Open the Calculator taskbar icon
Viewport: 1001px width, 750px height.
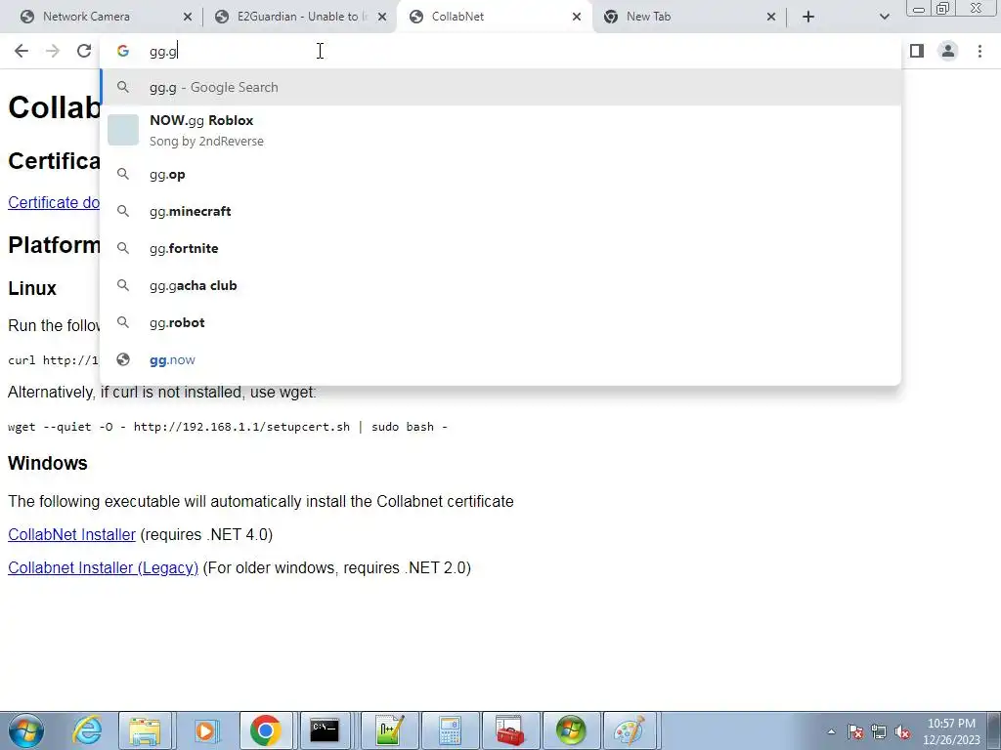pos(450,730)
